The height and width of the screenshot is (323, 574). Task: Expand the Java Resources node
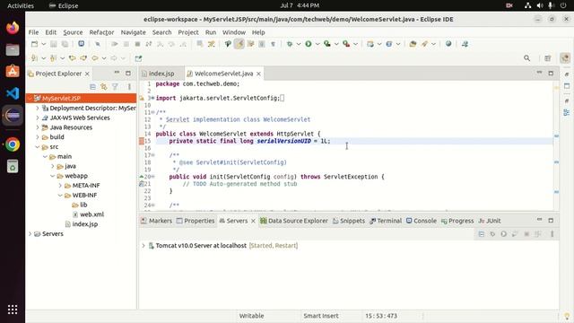click(x=38, y=127)
